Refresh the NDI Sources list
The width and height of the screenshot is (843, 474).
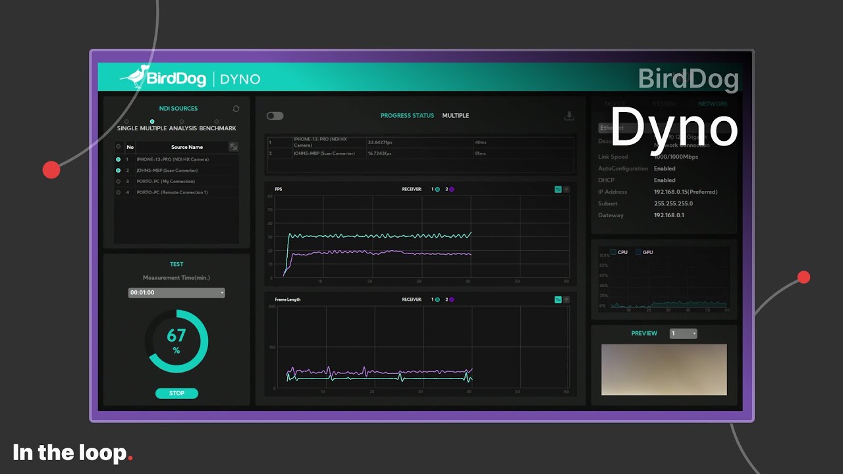click(x=236, y=109)
